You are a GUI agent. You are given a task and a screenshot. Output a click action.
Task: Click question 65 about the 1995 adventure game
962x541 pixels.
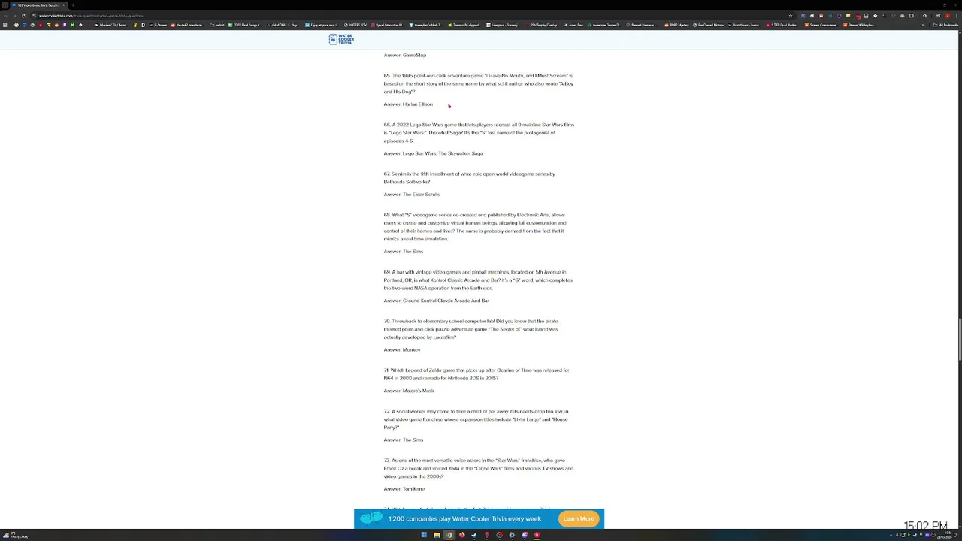[479, 83]
